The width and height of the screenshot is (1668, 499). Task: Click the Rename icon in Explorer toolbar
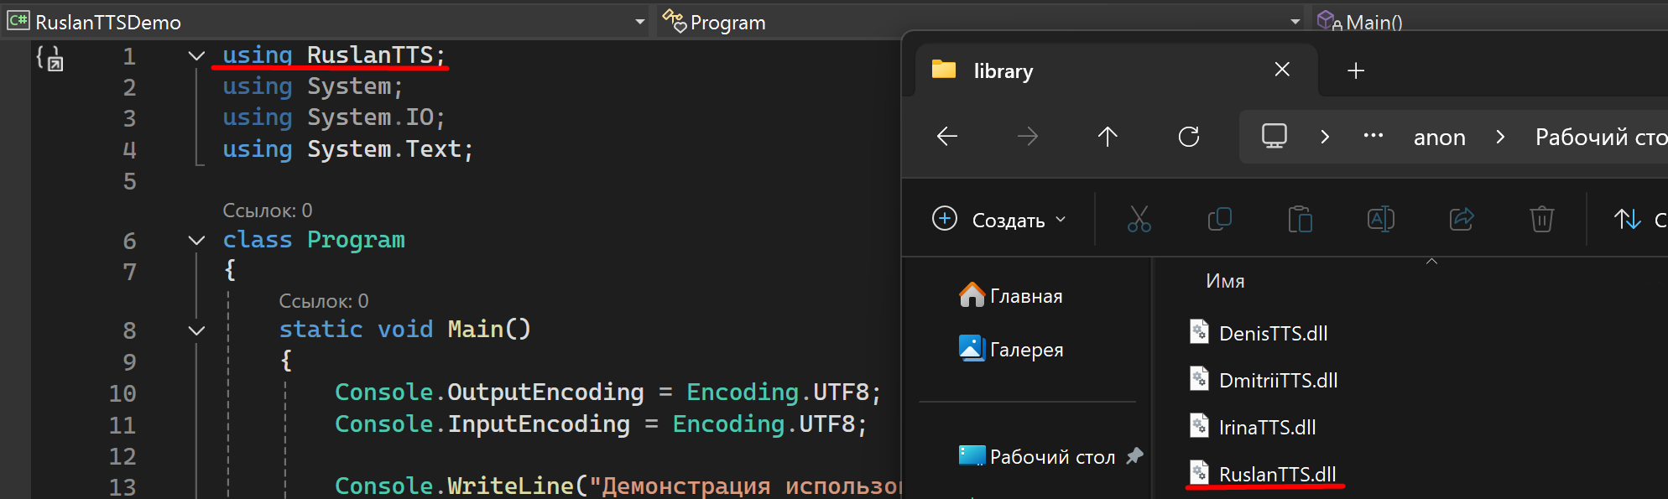[1380, 220]
